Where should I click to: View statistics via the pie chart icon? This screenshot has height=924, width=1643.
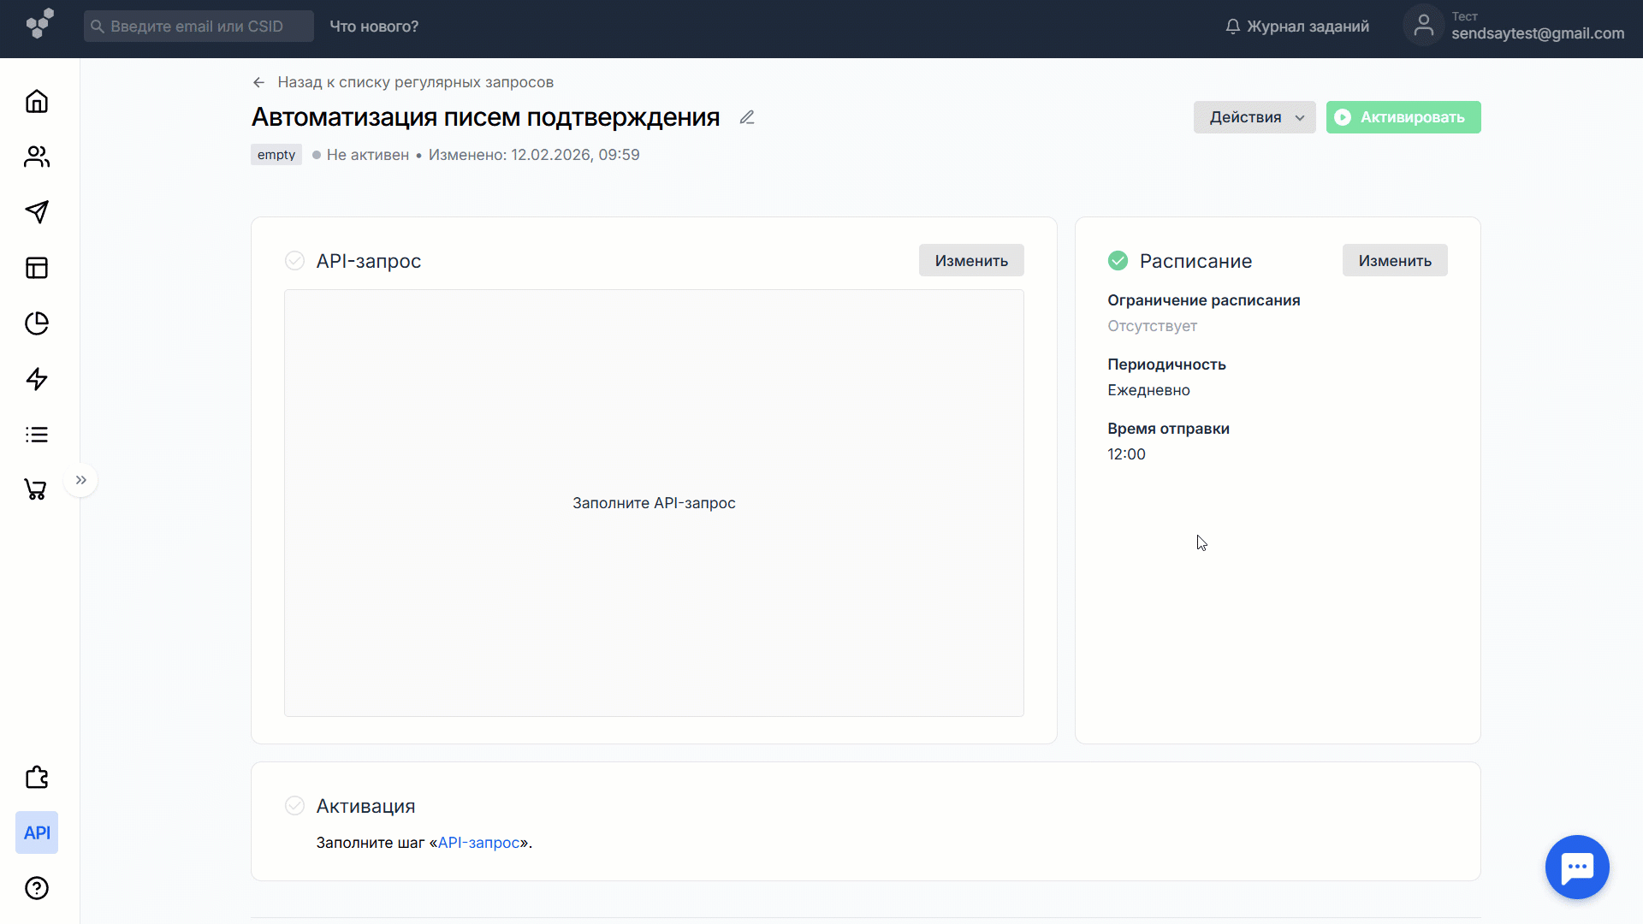(37, 323)
